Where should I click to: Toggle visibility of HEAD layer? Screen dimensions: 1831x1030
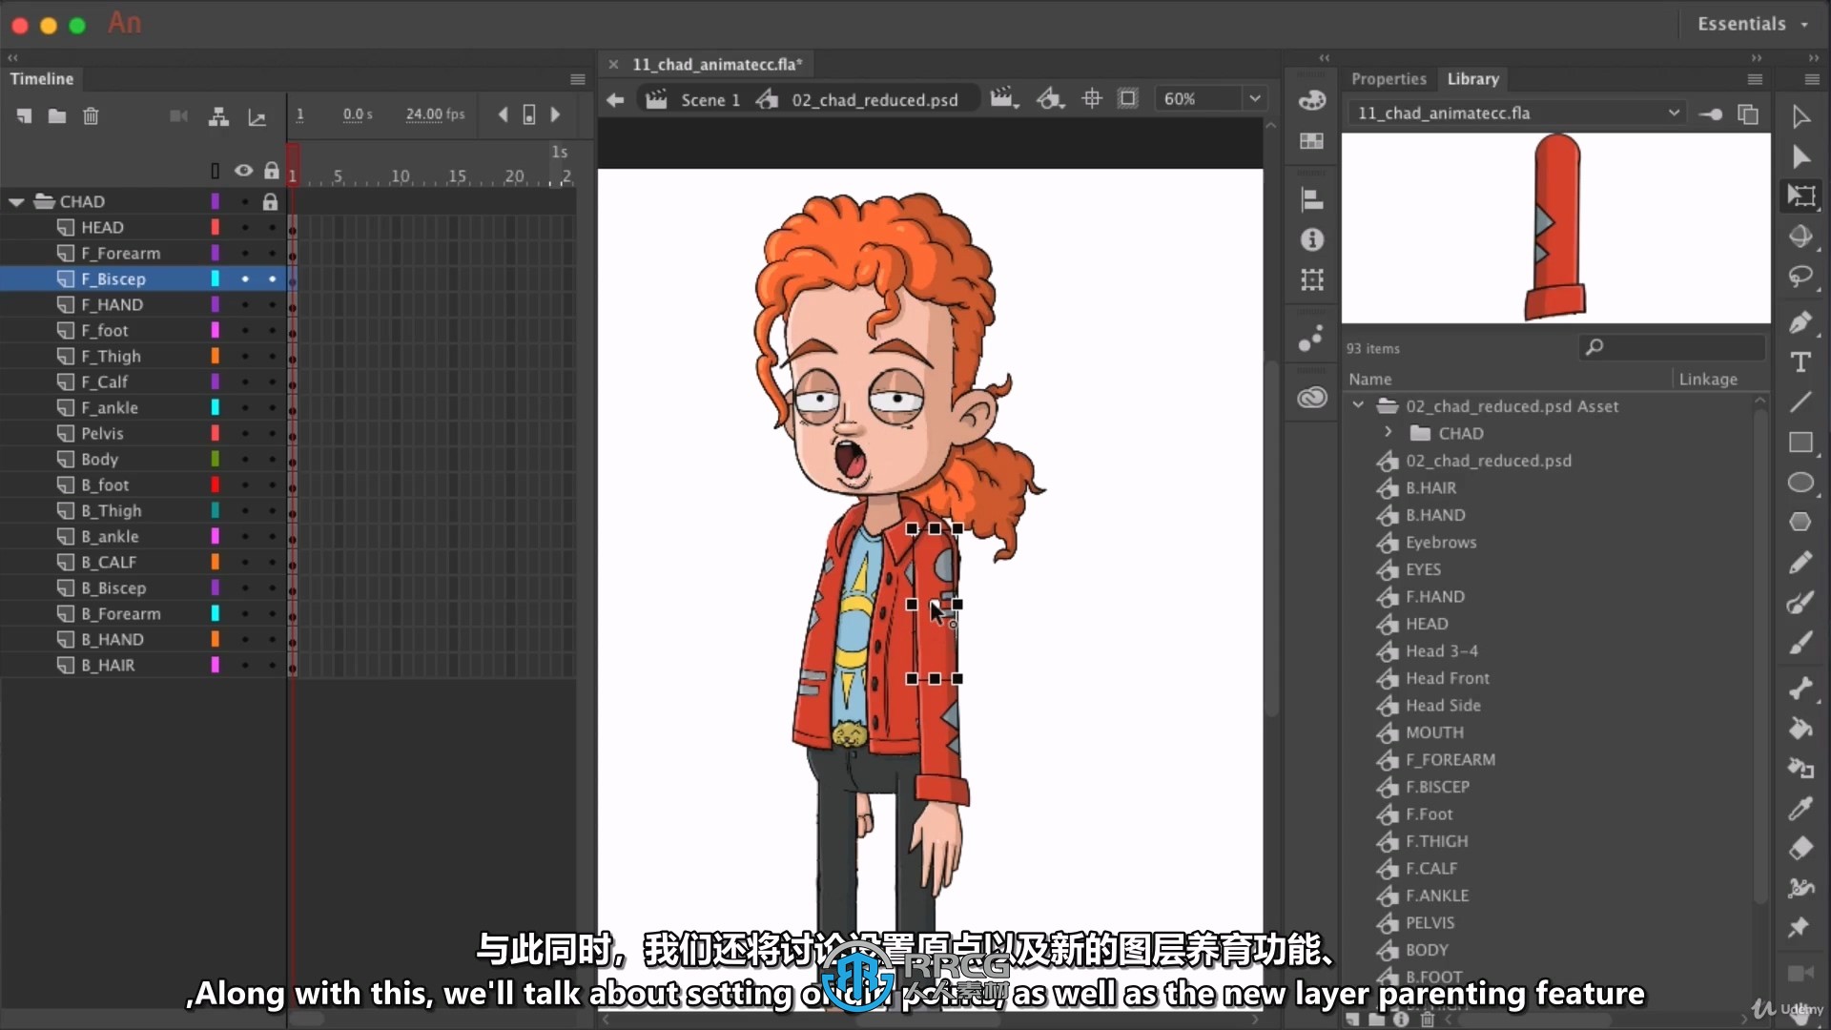click(x=244, y=226)
